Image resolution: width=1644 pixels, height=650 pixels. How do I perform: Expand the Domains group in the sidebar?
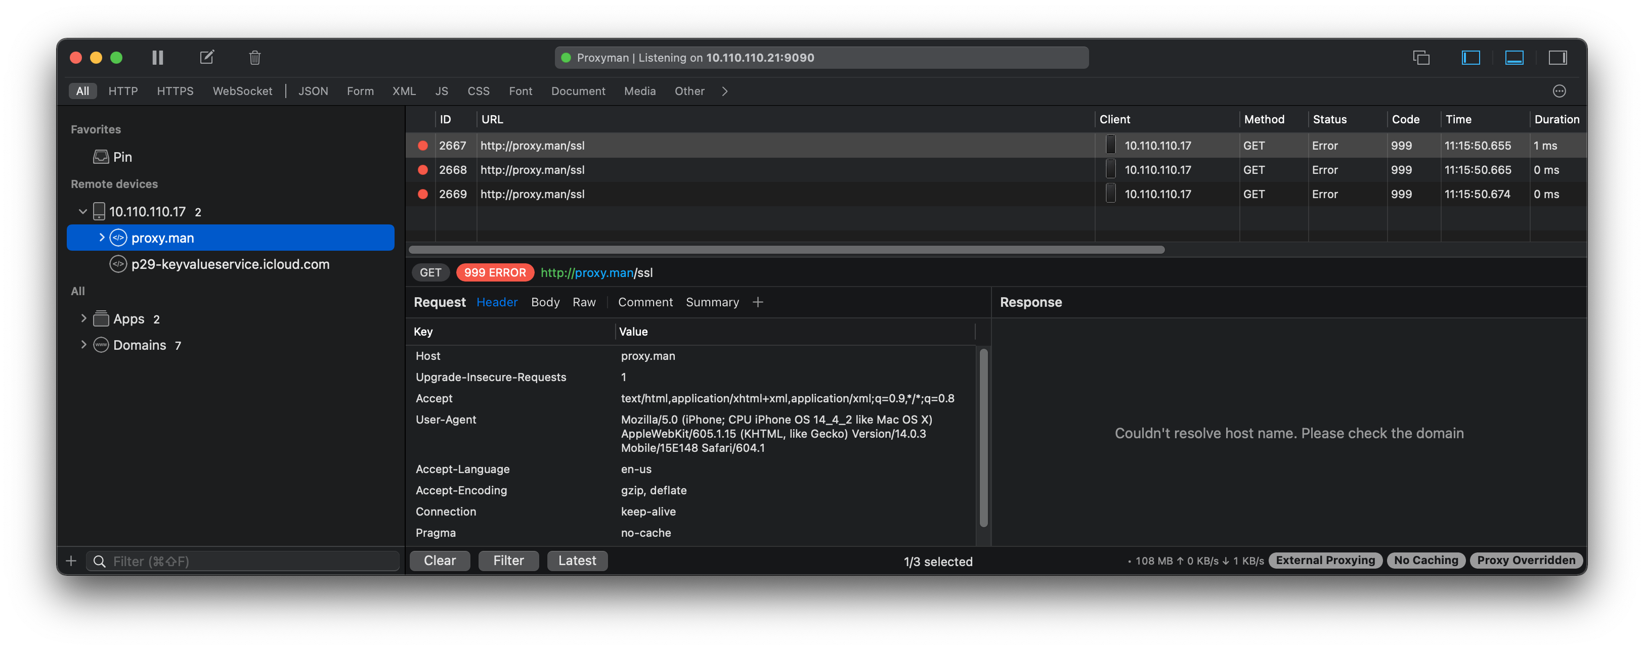tap(83, 345)
